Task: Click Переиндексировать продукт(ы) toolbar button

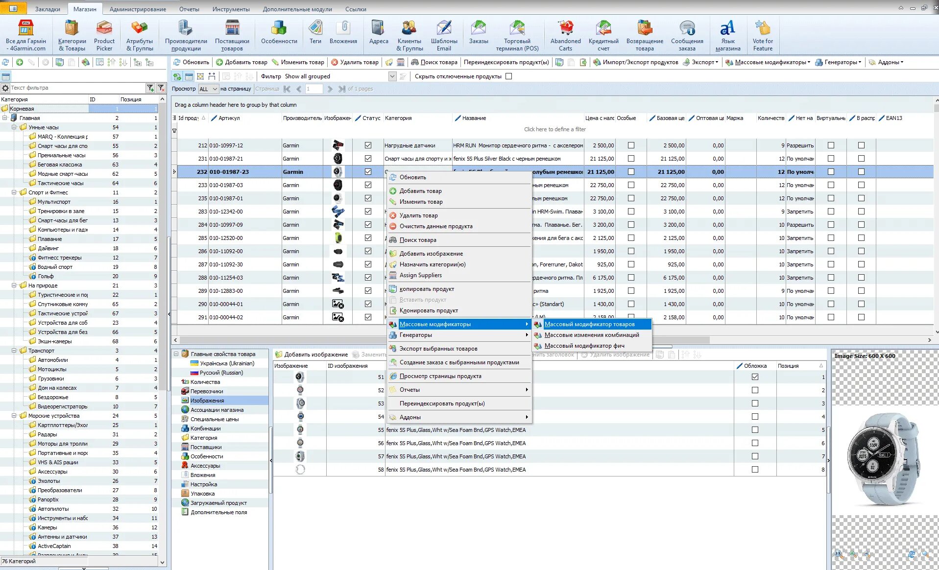Action: [506, 62]
